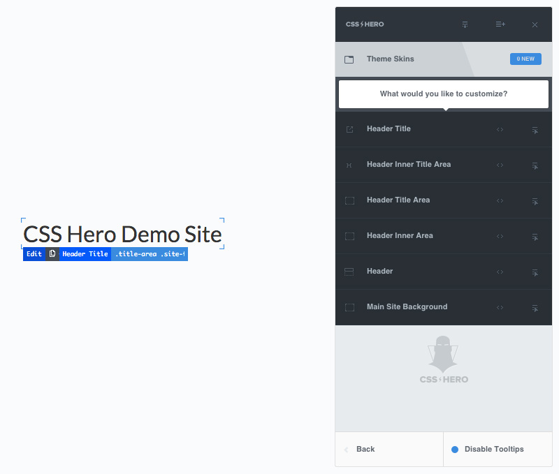Click the 0 NEW badge button
The width and height of the screenshot is (559, 474).
525,59
